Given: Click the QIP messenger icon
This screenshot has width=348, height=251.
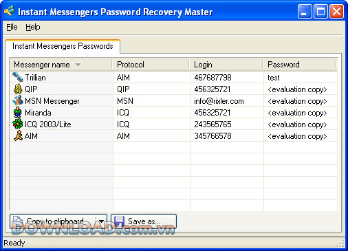Looking at the screenshot, I should tap(18, 89).
